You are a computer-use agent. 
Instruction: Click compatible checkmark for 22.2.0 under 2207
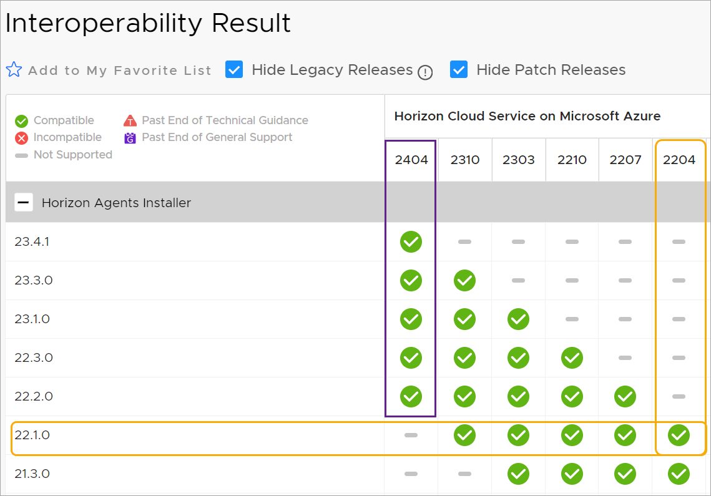(x=625, y=396)
